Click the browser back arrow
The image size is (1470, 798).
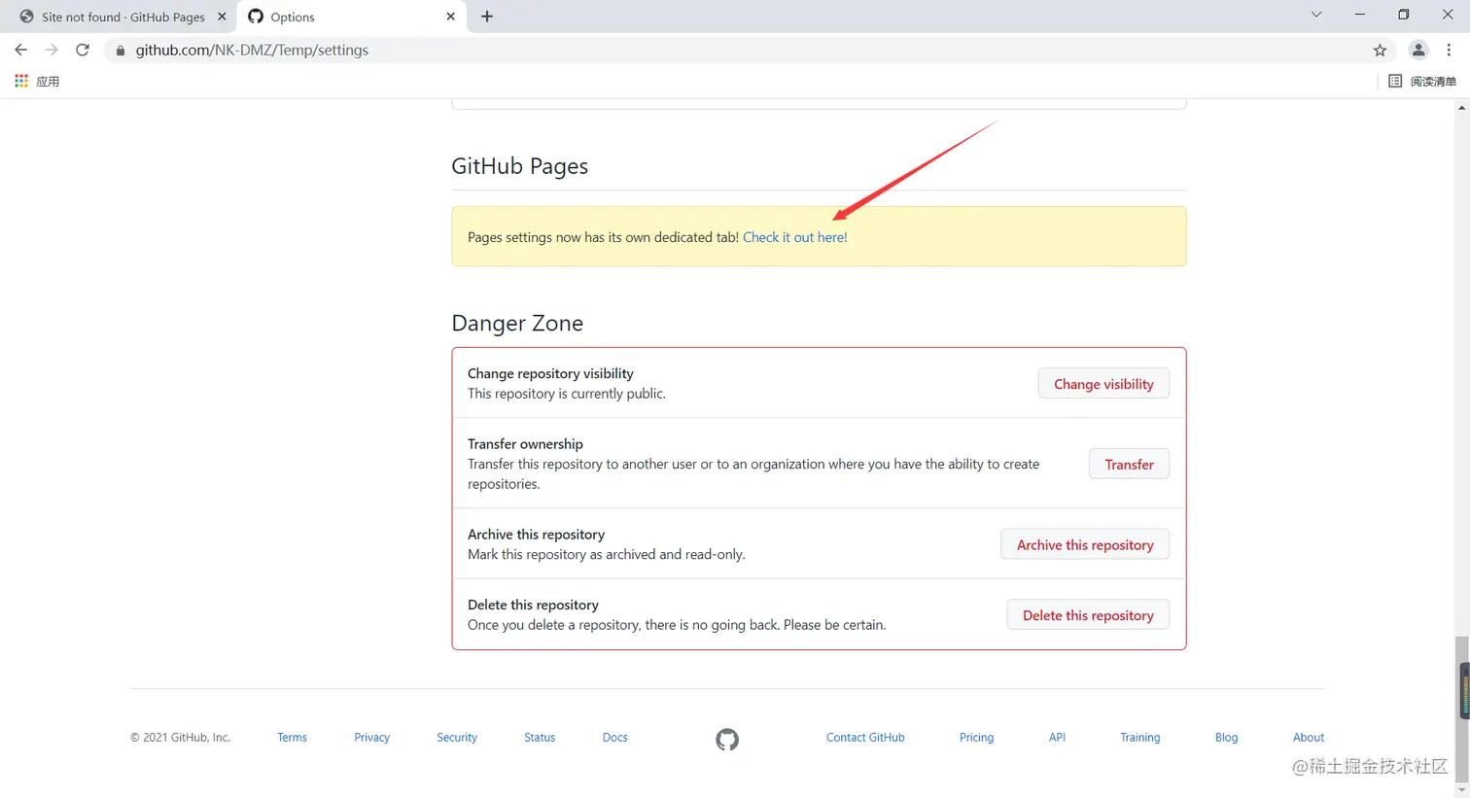(20, 50)
